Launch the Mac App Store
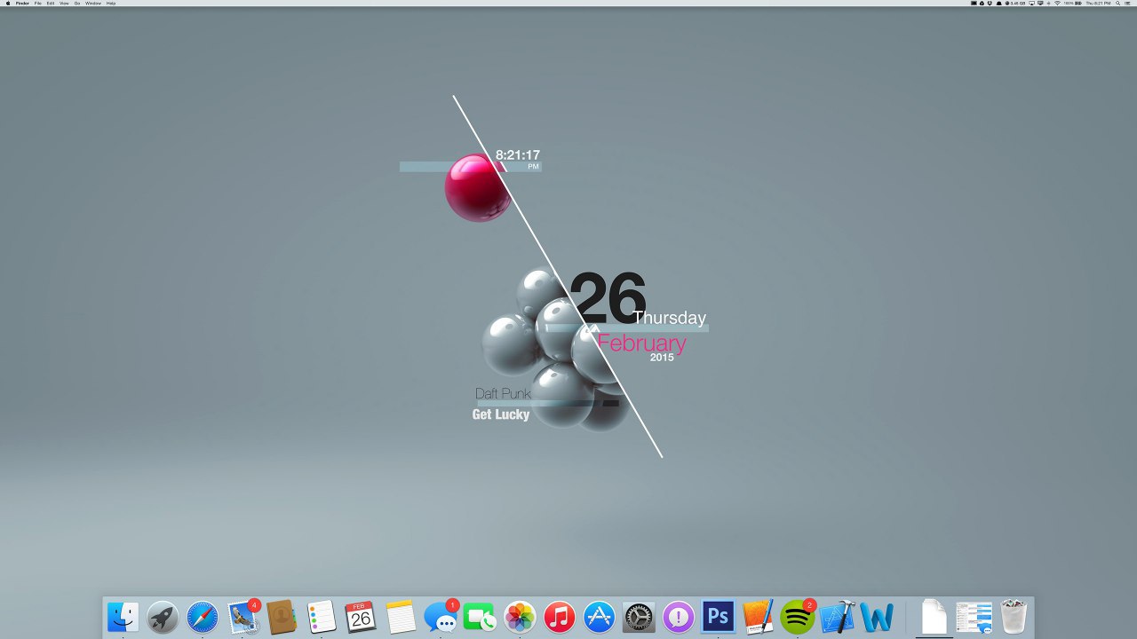 point(600,617)
